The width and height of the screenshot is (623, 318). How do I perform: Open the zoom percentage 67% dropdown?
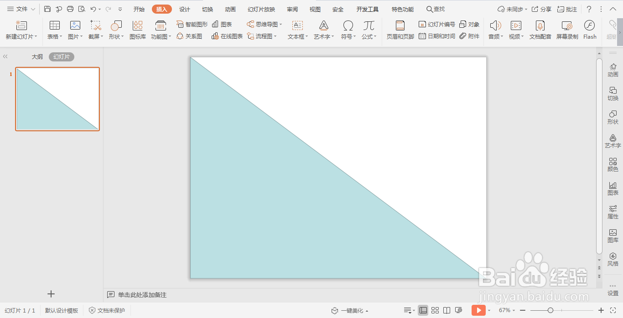coord(507,310)
